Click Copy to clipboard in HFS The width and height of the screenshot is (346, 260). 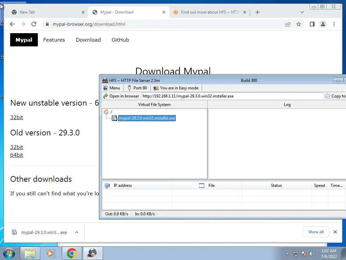point(335,96)
